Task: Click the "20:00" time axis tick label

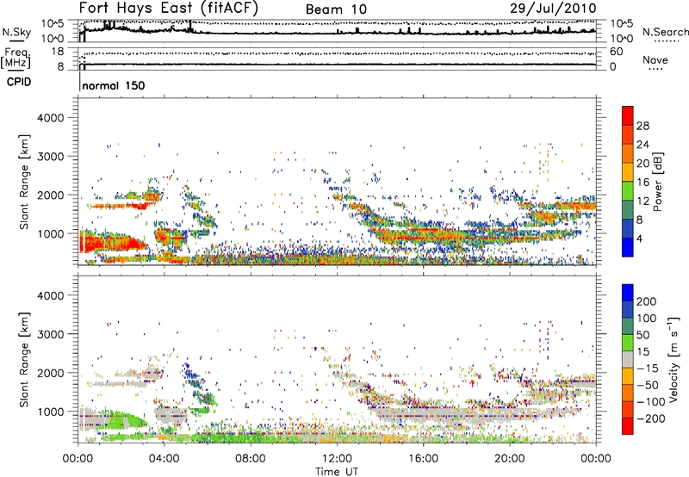Action: coord(510,459)
